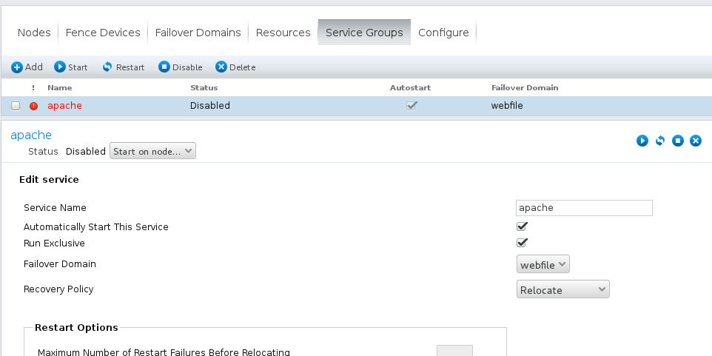Open the Recovery Policy Relocate dropdown
Screen dimensions: 712x356
[563, 289]
